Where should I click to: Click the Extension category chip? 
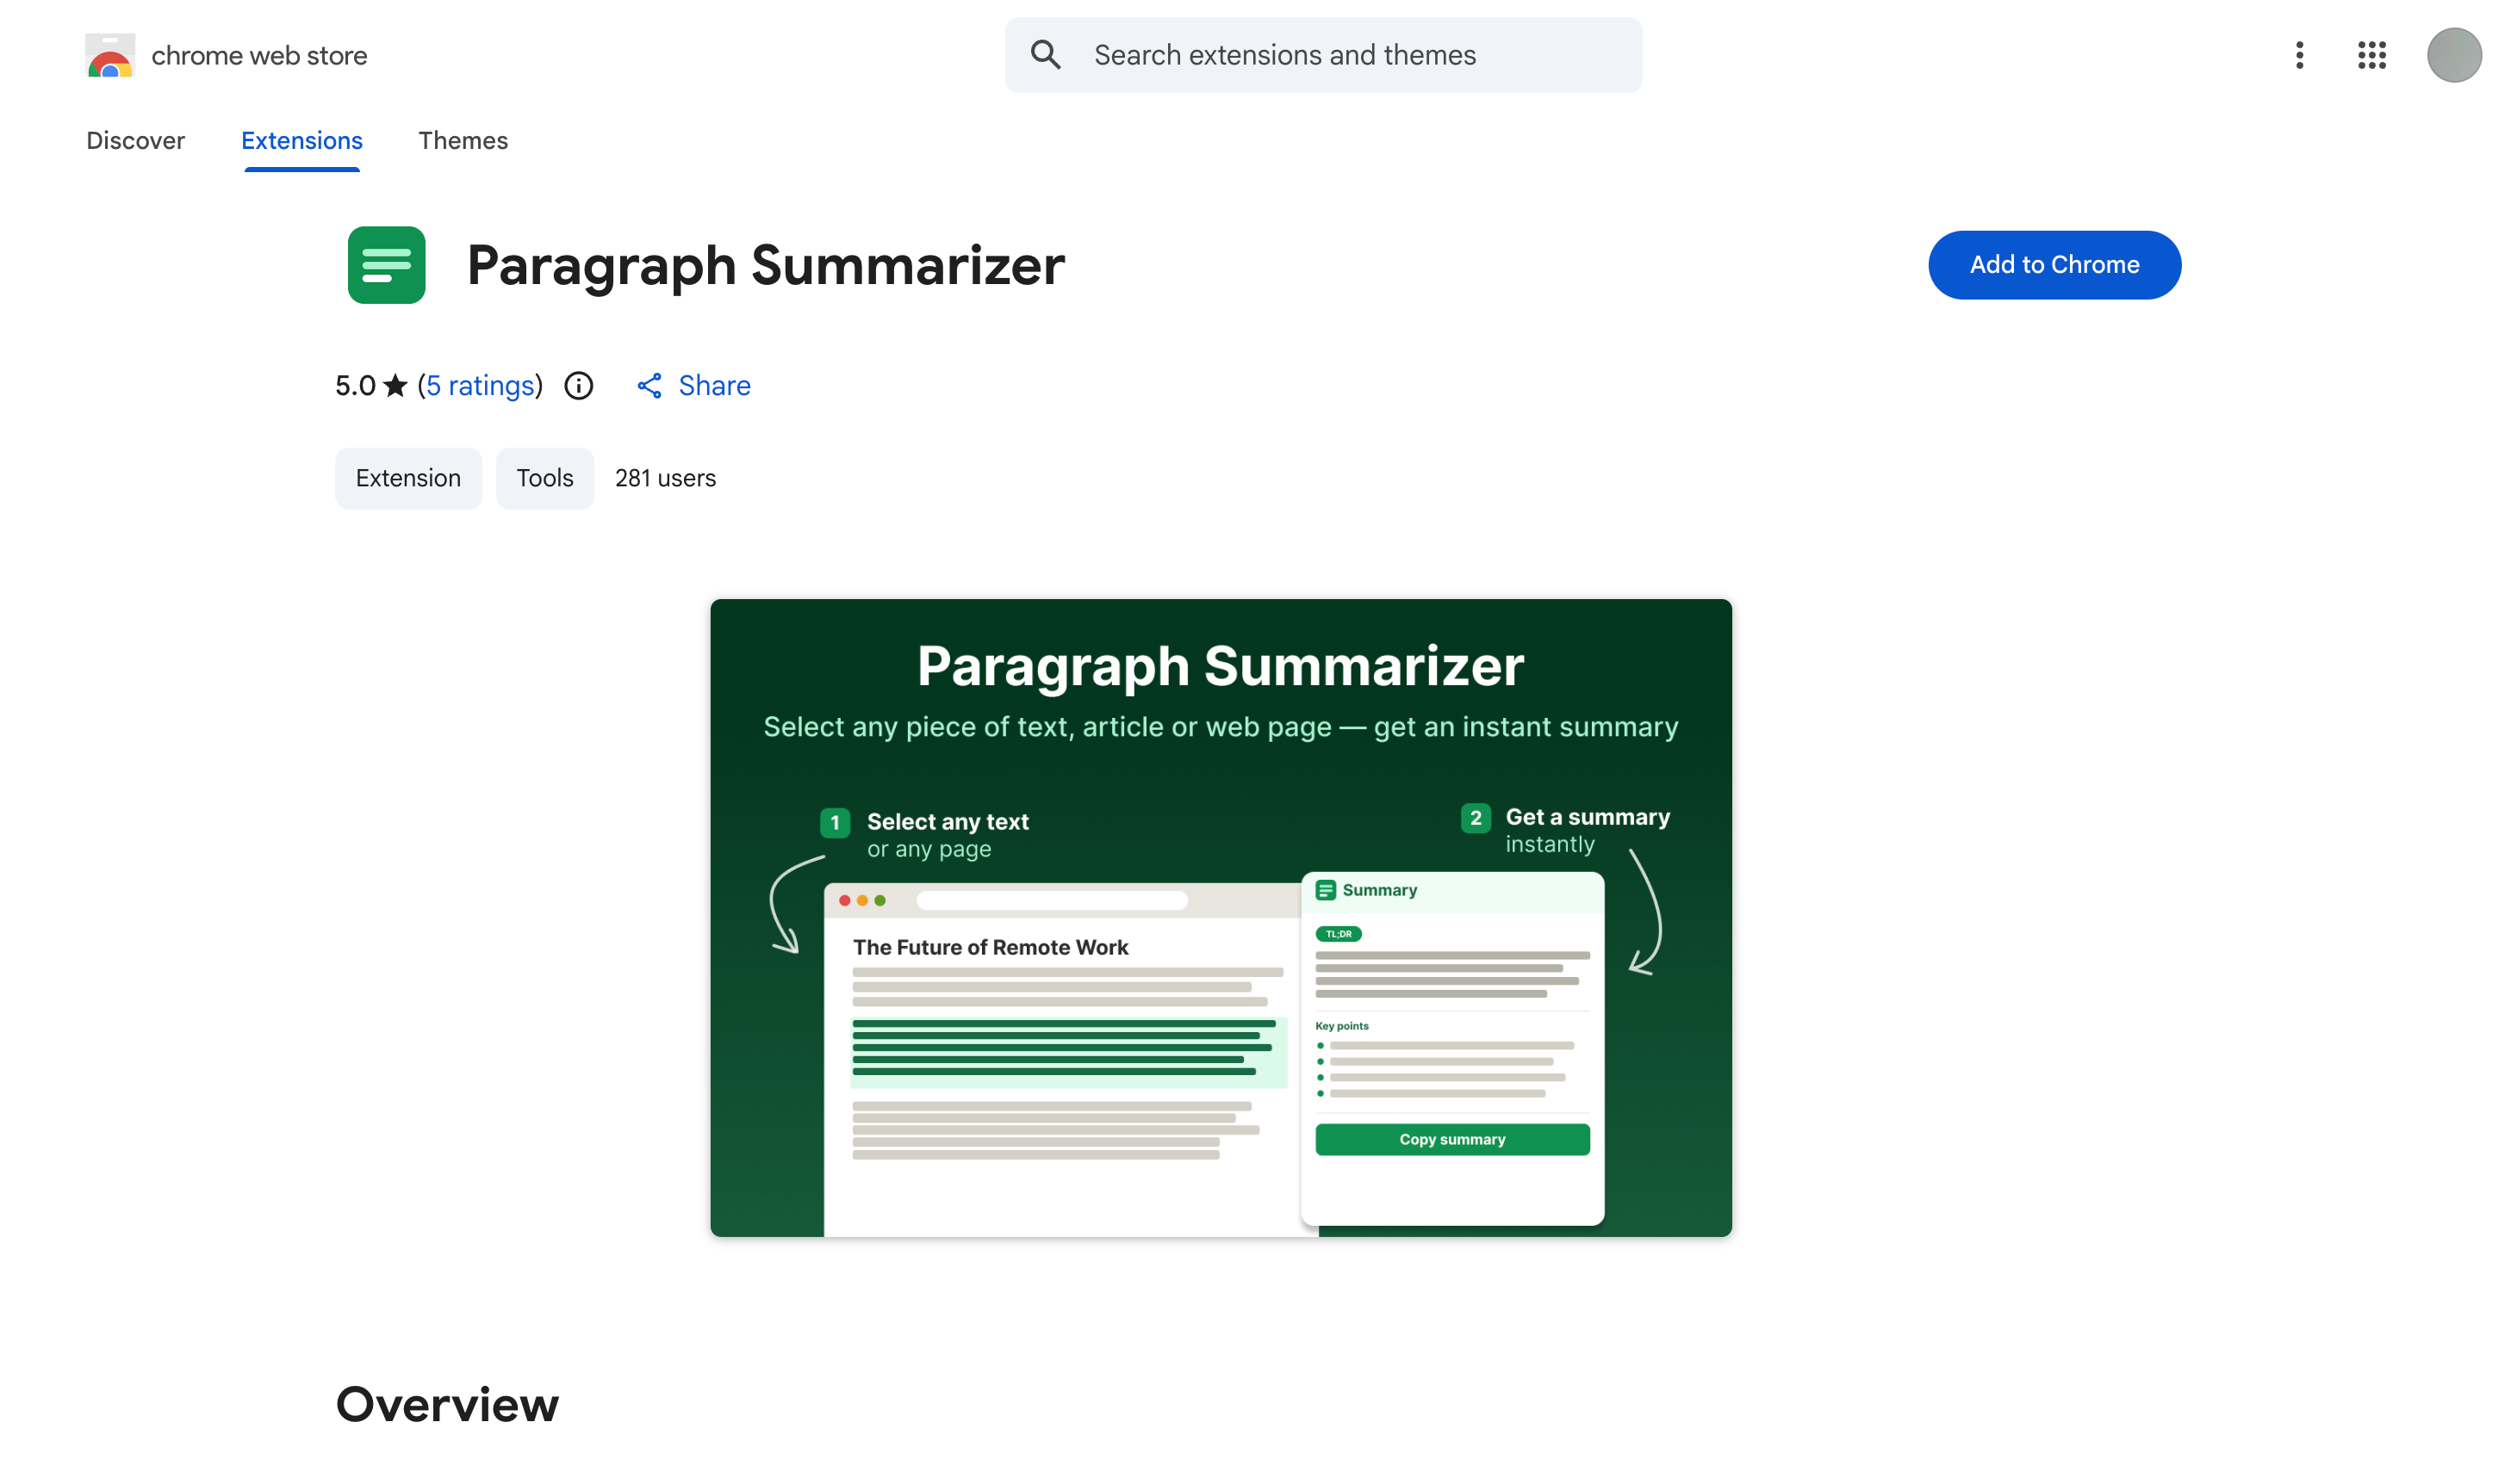point(408,478)
